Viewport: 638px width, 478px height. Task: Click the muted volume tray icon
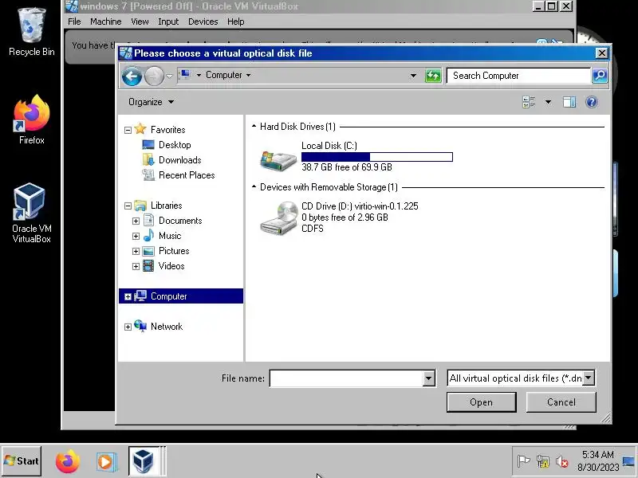(x=562, y=462)
